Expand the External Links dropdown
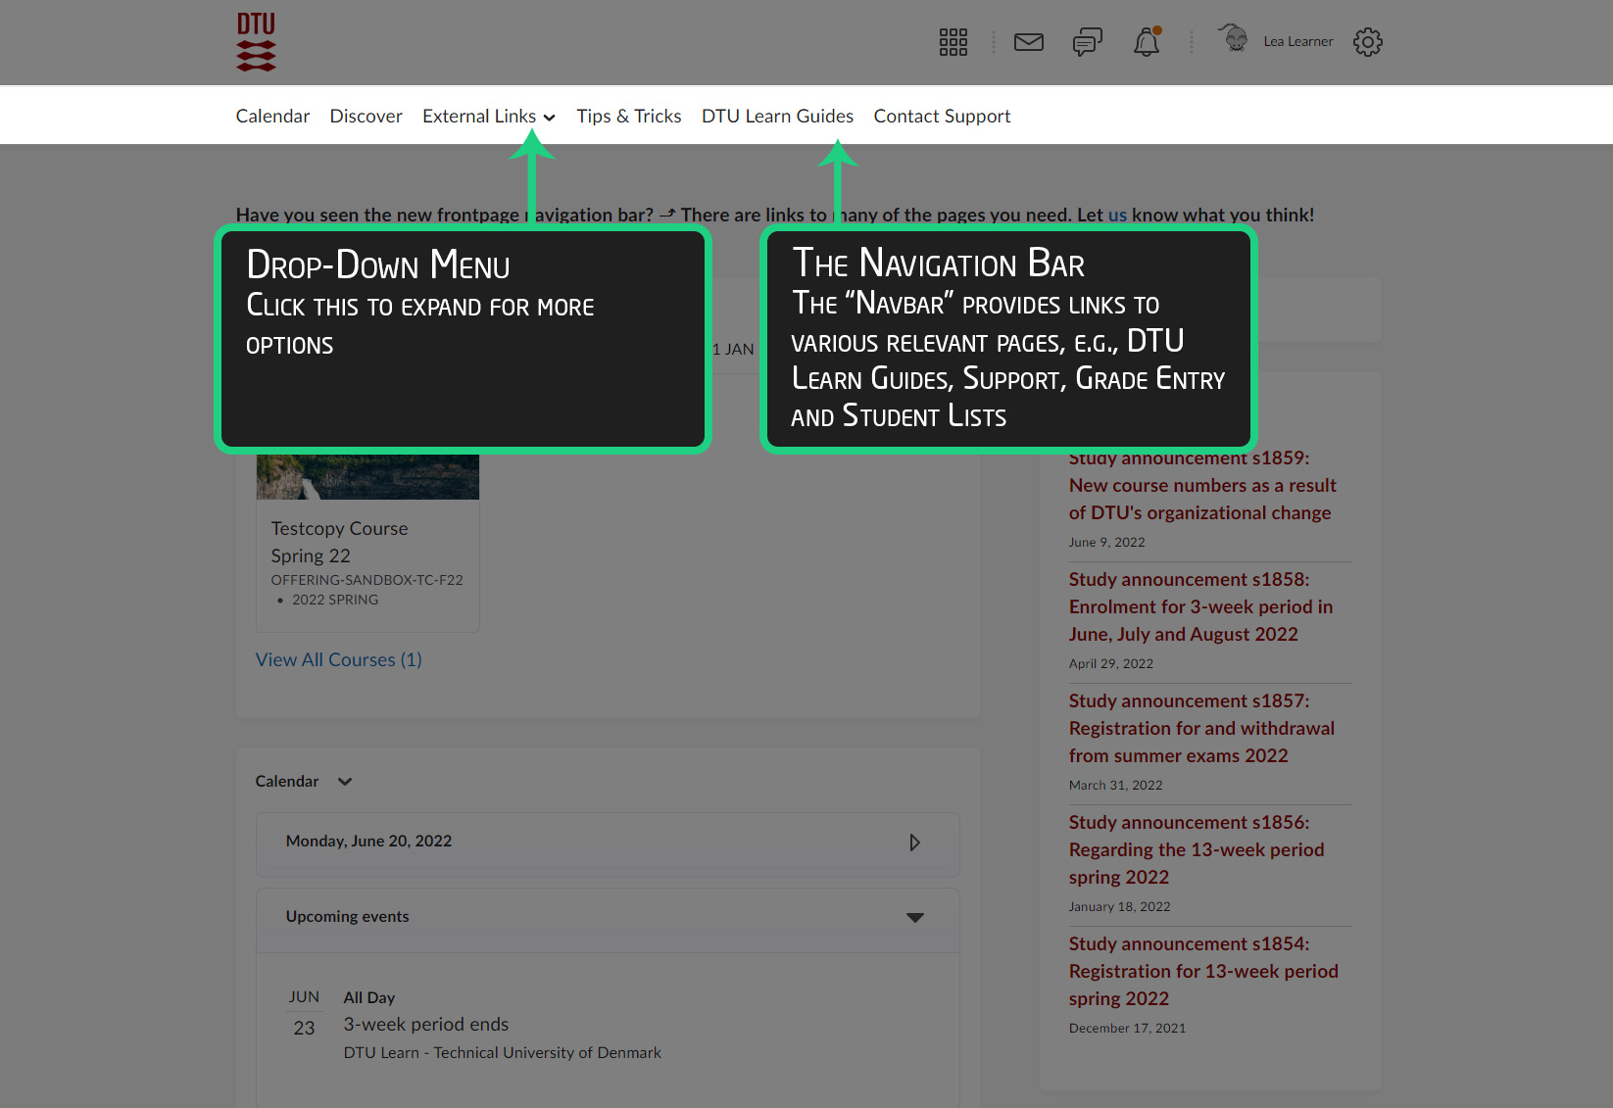The image size is (1613, 1108). pyautogui.click(x=488, y=117)
